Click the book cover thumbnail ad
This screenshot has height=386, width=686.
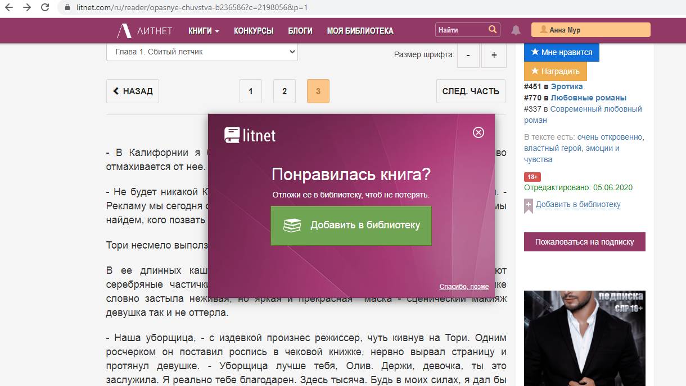(x=584, y=338)
